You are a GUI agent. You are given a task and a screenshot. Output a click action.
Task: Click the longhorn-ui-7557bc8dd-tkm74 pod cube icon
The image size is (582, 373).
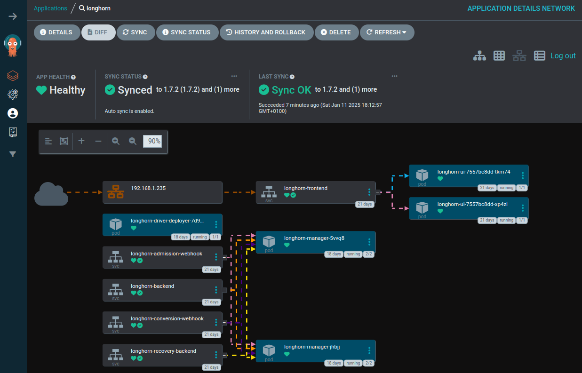click(422, 175)
